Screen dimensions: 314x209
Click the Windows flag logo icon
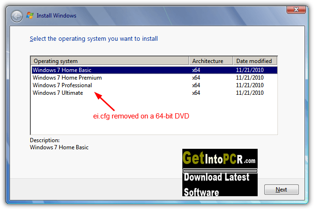tap(30, 16)
